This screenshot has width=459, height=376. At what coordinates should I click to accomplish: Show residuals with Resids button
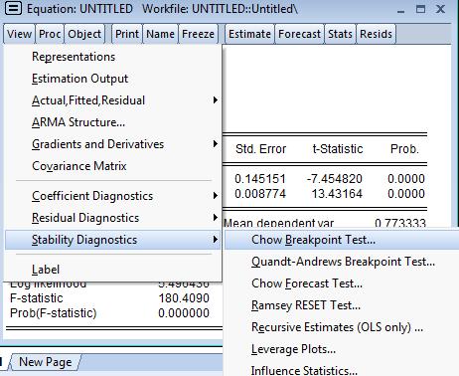tap(376, 34)
